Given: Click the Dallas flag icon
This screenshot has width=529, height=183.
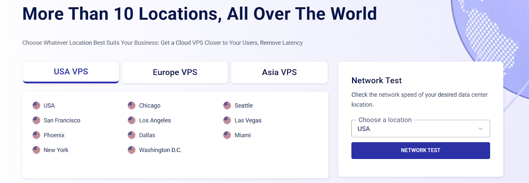Looking at the screenshot, I should click(x=132, y=135).
